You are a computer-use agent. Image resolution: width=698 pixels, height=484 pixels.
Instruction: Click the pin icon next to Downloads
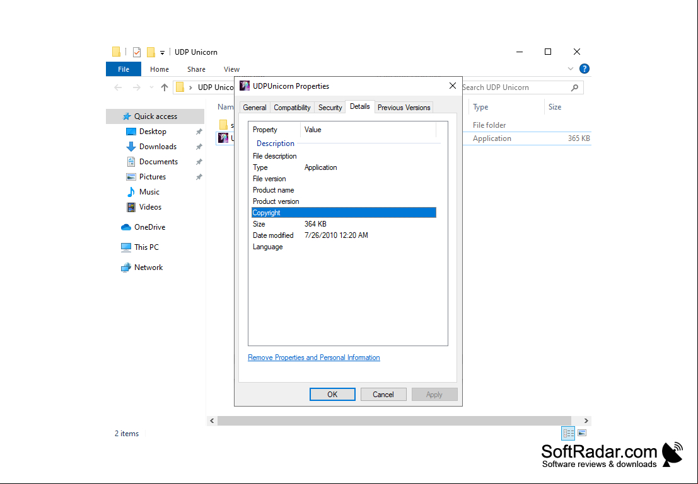pos(199,147)
